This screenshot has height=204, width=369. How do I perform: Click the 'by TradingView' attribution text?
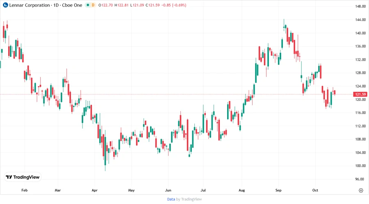pyautogui.click(x=189, y=199)
